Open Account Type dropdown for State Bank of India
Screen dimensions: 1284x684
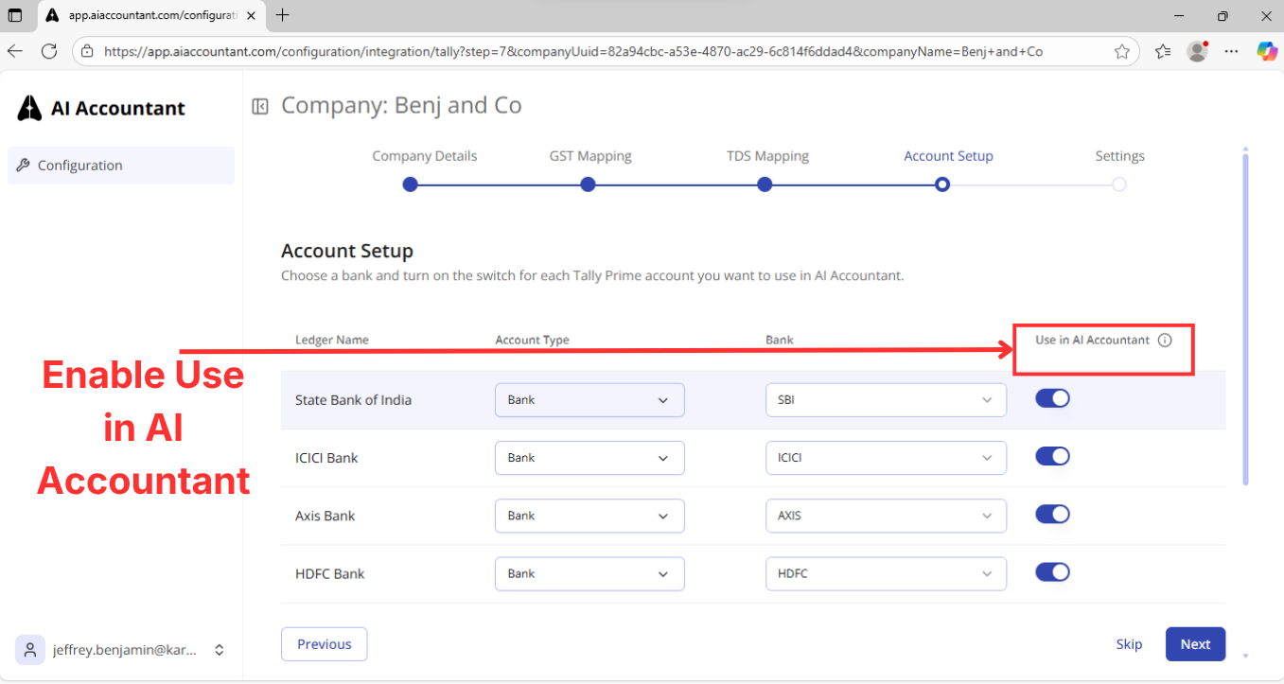[x=589, y=400]
